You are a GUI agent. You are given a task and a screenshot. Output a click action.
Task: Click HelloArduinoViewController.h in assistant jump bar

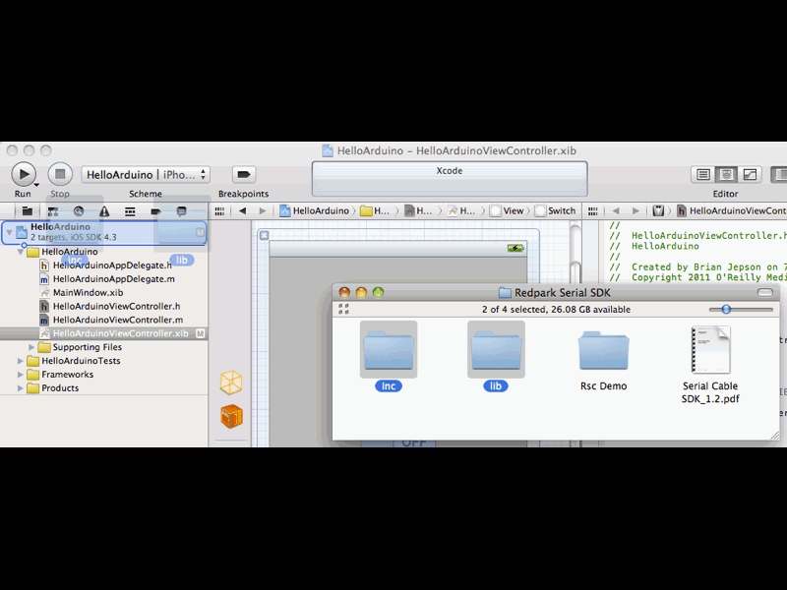click(732, 211)
